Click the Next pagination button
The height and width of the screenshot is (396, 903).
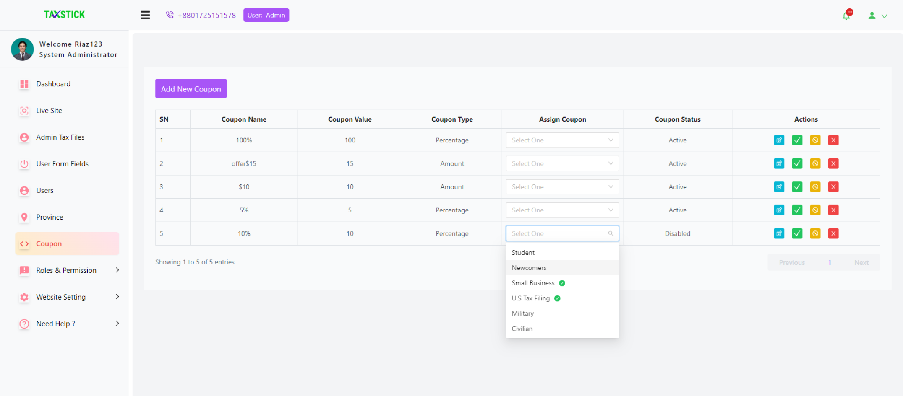pos(861,263)
